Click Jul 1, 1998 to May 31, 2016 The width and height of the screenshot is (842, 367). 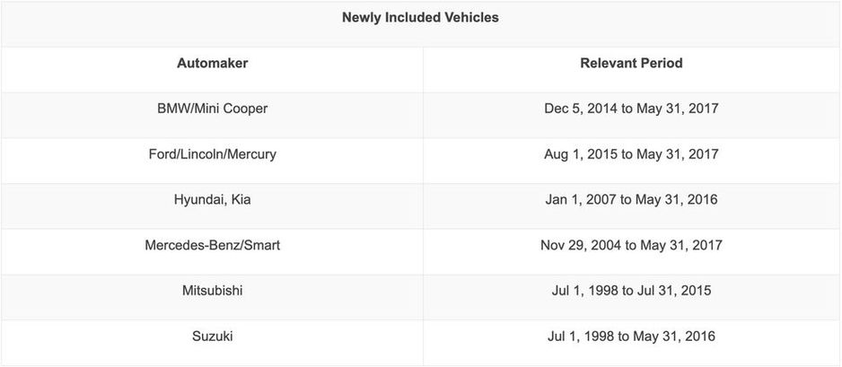(x=631, y=336)
